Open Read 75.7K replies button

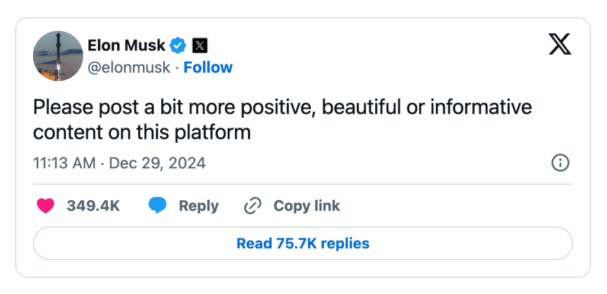click(x=302, y=243)
